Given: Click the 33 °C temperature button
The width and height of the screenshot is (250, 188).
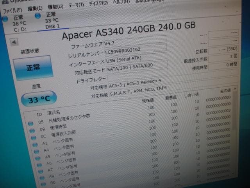Looking at the screenshot, I should (x=39, y=99).
